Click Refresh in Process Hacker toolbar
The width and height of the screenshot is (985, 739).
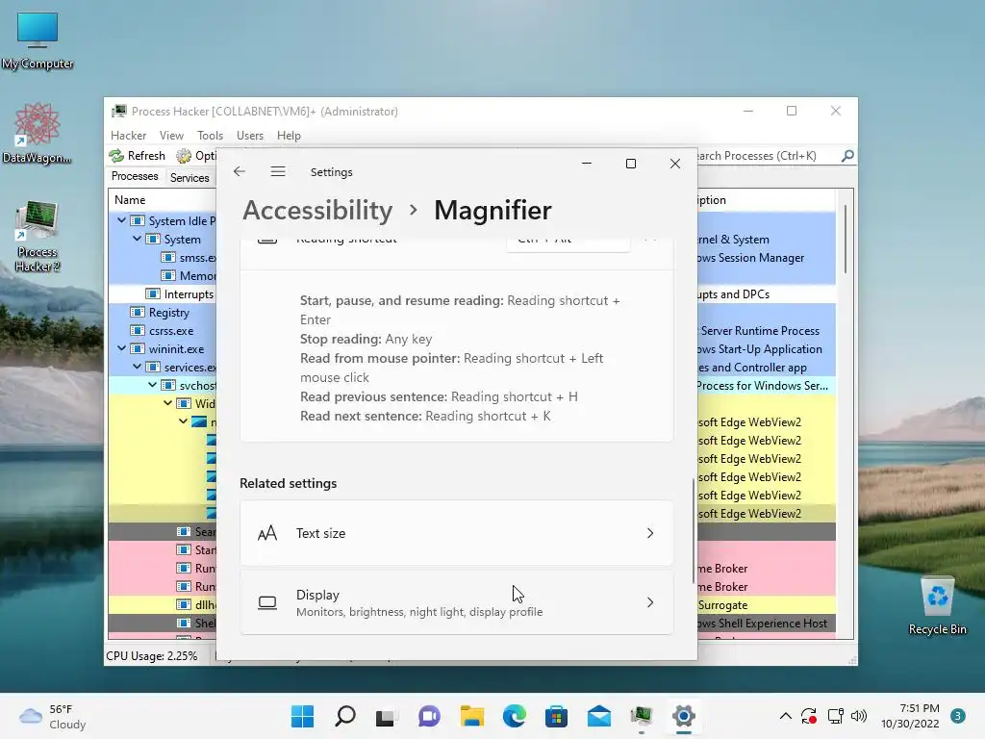point(138,155)
